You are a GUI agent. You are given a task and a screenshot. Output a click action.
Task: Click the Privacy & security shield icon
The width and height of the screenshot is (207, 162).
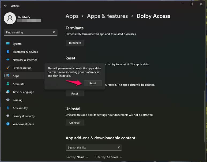8,116
